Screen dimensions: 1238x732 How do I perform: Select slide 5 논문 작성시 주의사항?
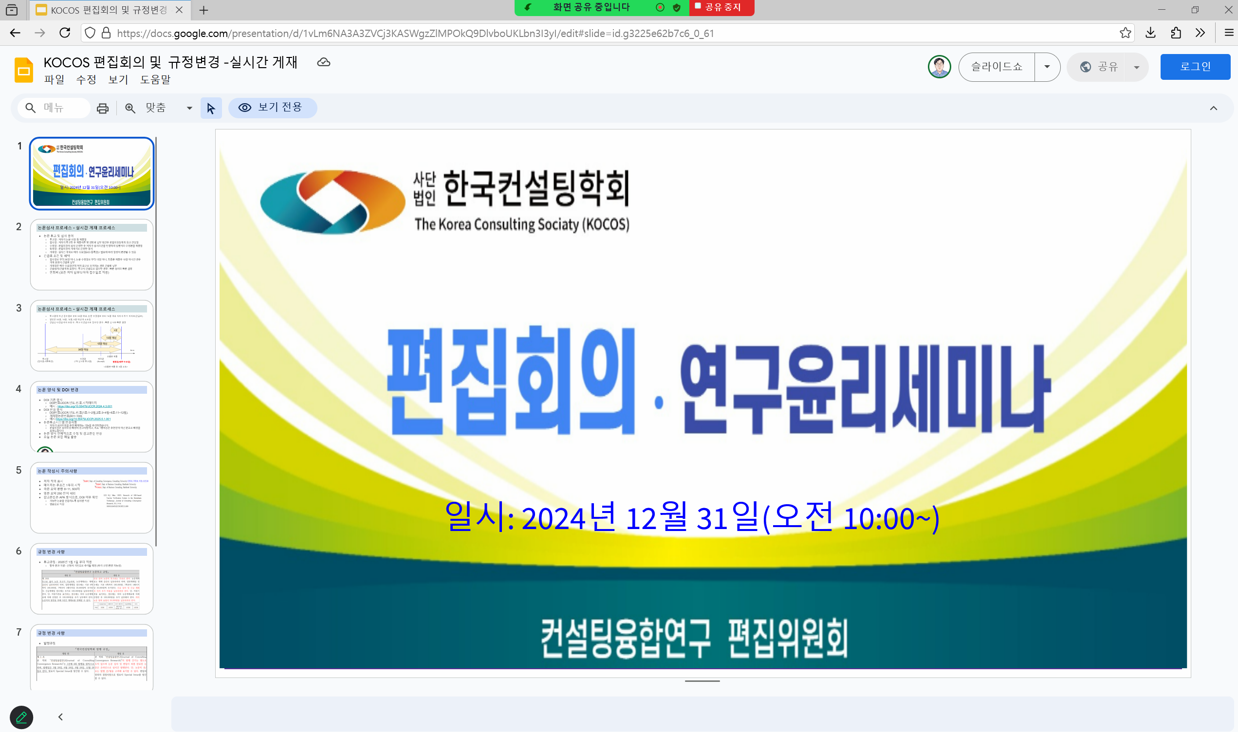tap(92, 498)
